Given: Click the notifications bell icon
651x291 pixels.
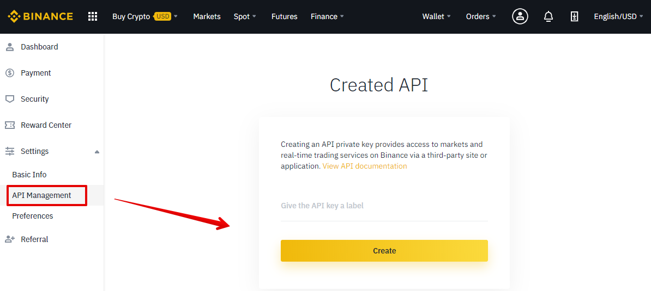Looking at the screenshot, I should point(548,16).
